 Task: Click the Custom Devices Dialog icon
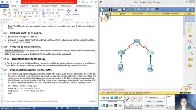[x=157, y=9]
